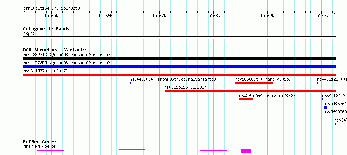347x155 pixels.
Task: Click the nsv1068675 (Thareja2015) label
Action: (263, 79)
